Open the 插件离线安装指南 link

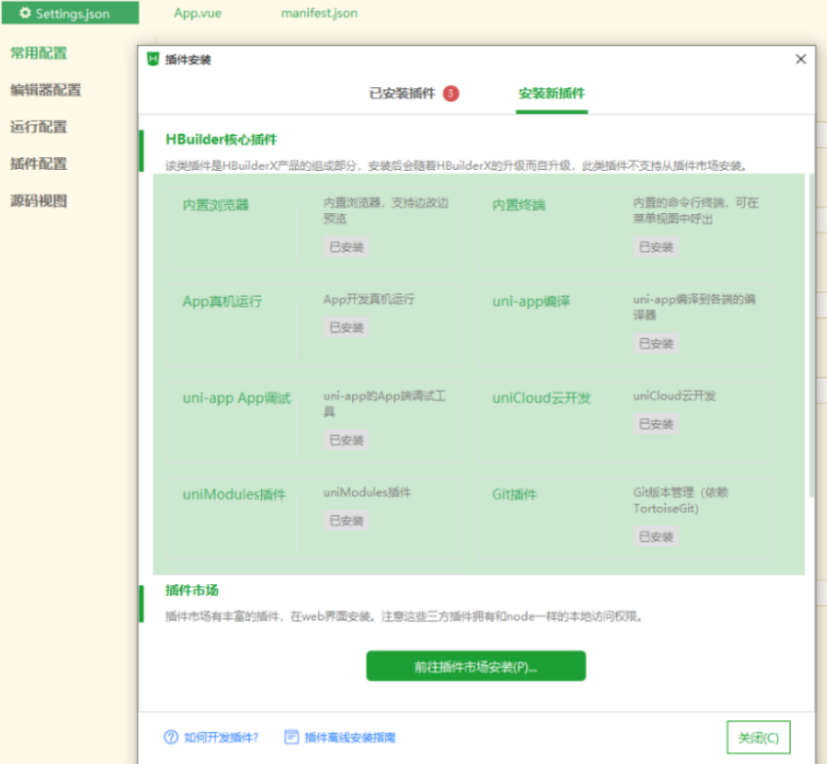pyautogui.click(x=350, y=737)
